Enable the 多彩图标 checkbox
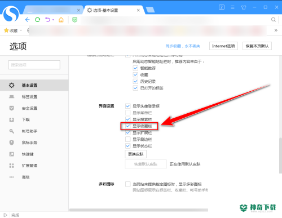 [128, 184]
